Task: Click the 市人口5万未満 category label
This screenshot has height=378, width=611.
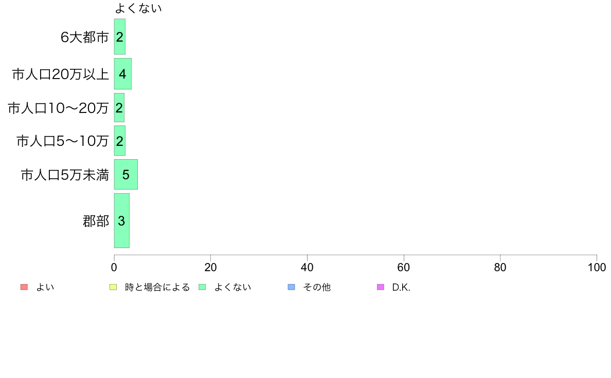Action: (x=65, y=175)
